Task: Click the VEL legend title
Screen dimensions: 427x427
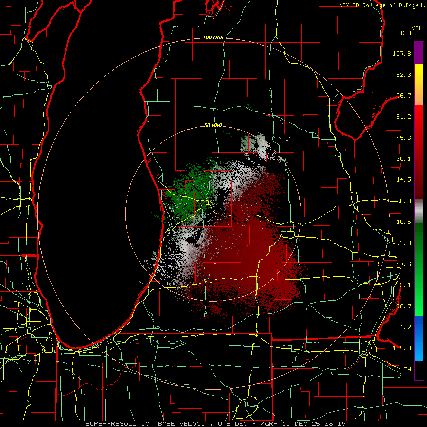Action: click(417, 28)
